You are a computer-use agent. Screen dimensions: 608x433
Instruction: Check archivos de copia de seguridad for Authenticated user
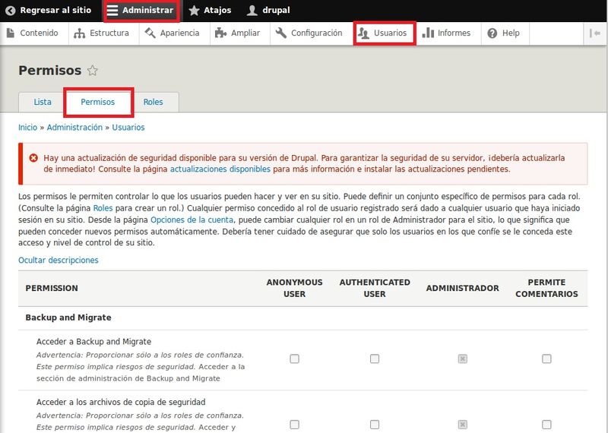375,425
